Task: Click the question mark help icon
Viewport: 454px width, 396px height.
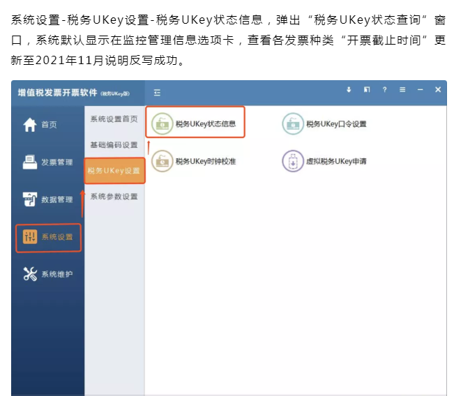Action: [x=384, y=90]
